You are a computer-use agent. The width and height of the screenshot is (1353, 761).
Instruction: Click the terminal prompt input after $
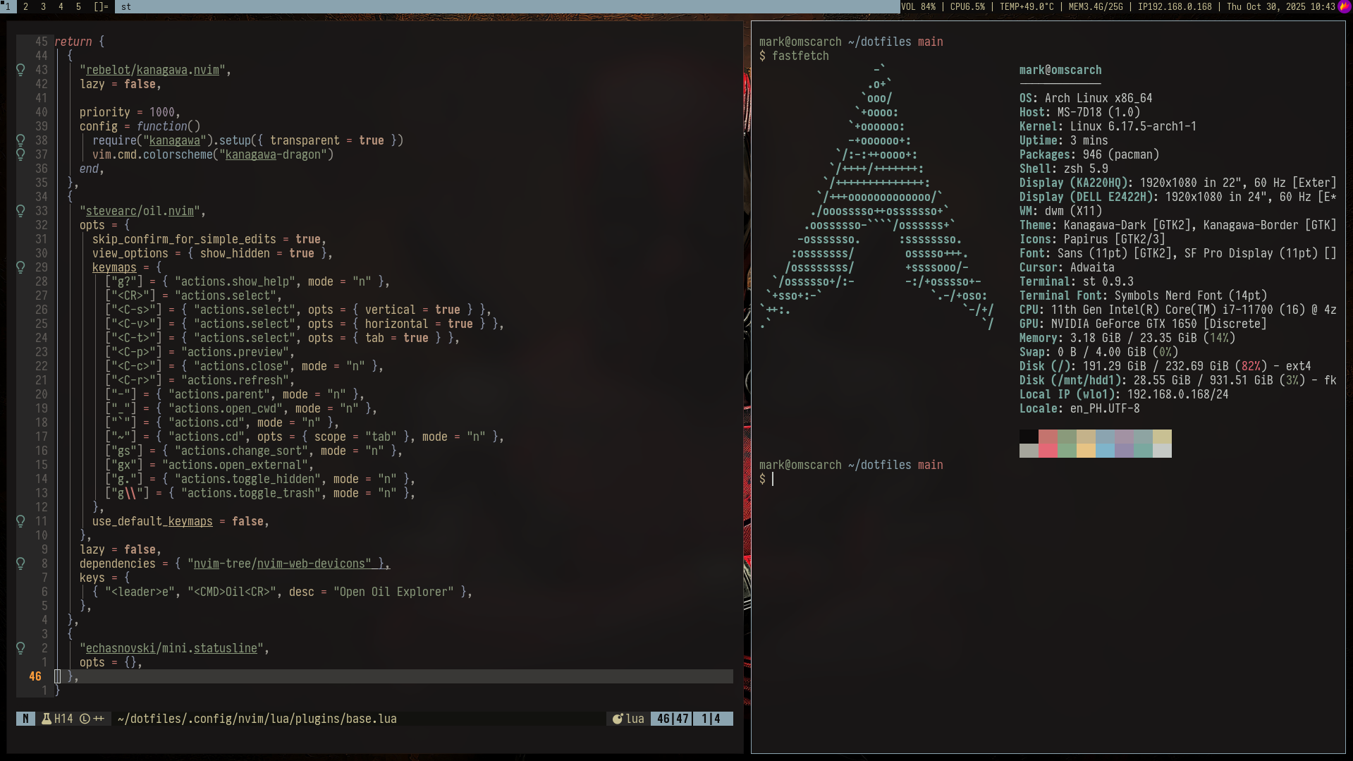click(773, 479)
